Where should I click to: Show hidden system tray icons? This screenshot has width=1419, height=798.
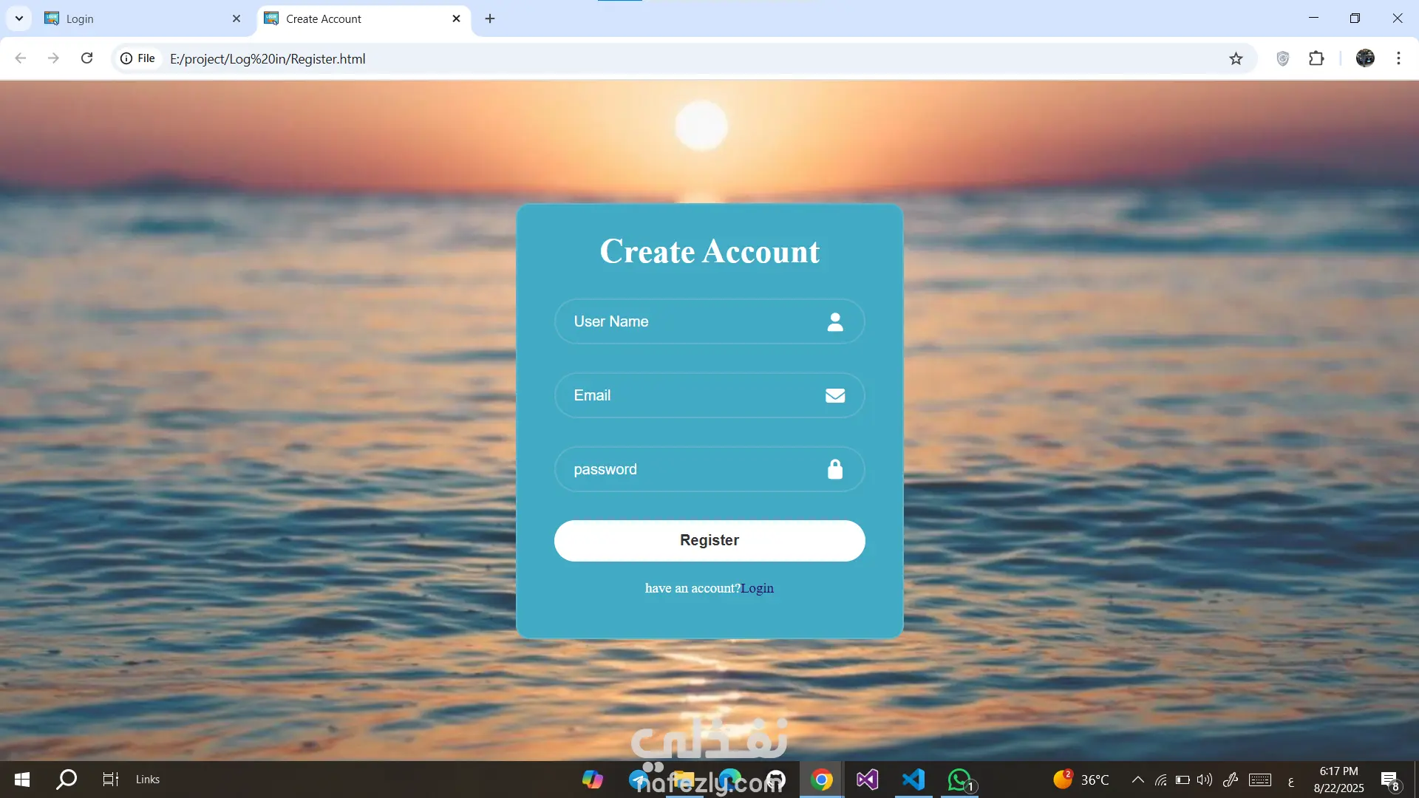click(1138, 780)
